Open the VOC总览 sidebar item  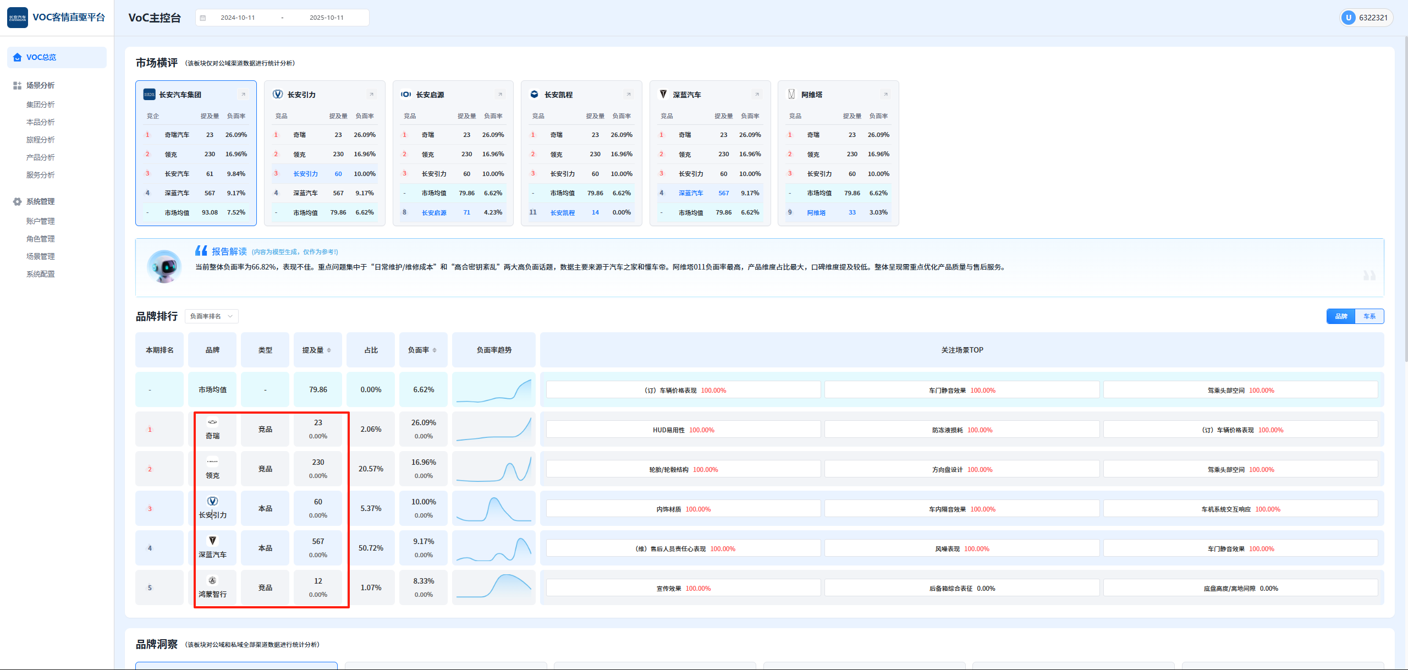pyautogui.click(x=41, y=57)
